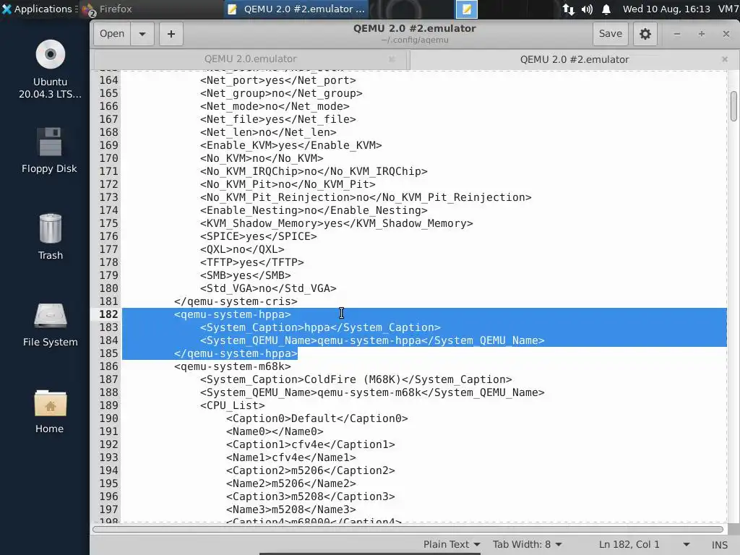Switch to the QEMU 2.0.emulator tab
The width and height of the screenshot is (740, 555).
[250, 59]
